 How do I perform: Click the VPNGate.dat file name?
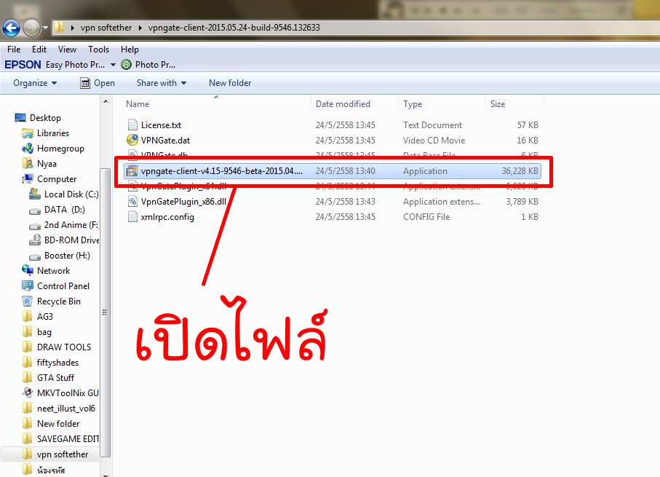click(x=165, y=141)
